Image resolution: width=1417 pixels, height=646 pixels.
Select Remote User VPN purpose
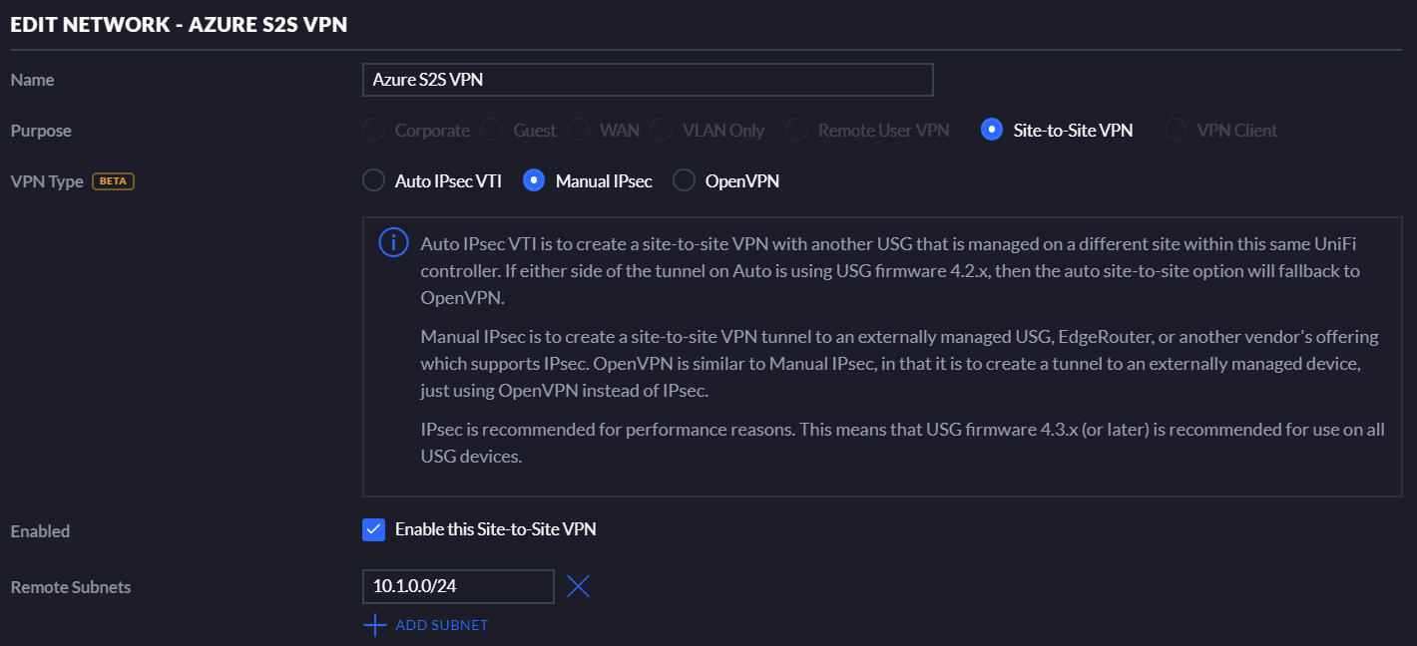pos(796,130)
